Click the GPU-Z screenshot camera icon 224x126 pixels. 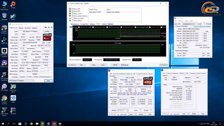click(x=45, y=27)
